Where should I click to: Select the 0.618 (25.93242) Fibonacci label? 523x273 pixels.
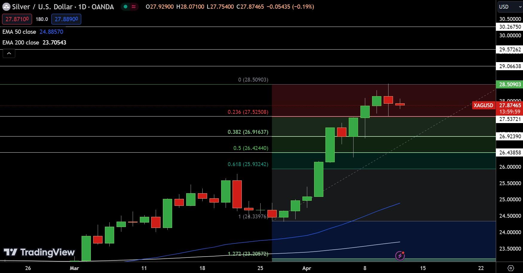coord(248,164)
